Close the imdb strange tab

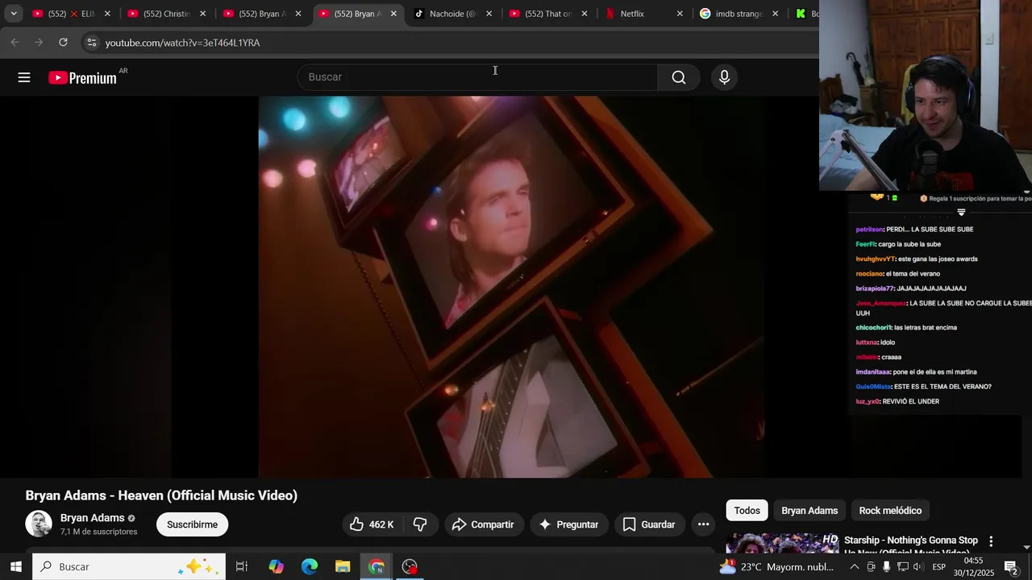tap(775, 14)
